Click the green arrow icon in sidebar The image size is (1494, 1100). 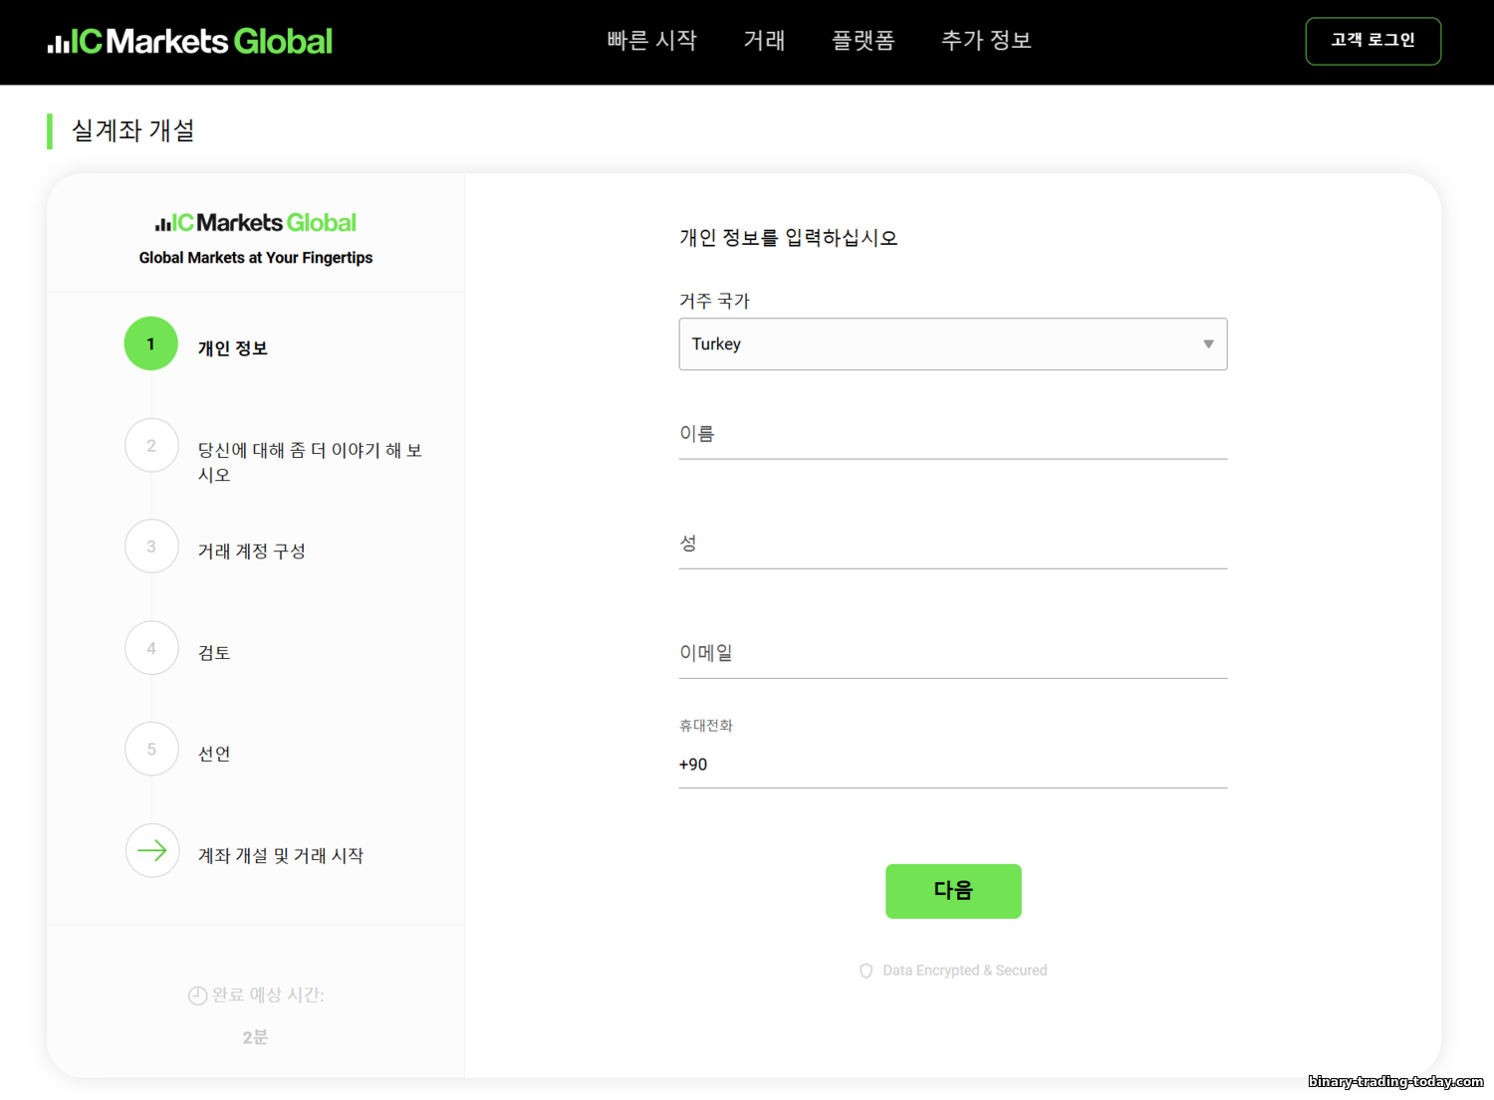click(x=151, y=850)
